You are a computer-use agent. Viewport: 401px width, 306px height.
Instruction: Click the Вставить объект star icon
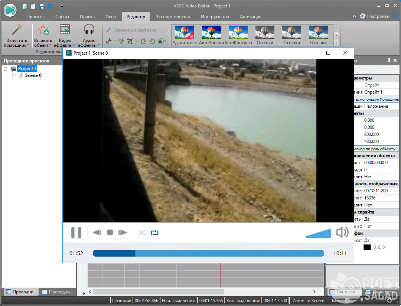click(x=43, y=30)
